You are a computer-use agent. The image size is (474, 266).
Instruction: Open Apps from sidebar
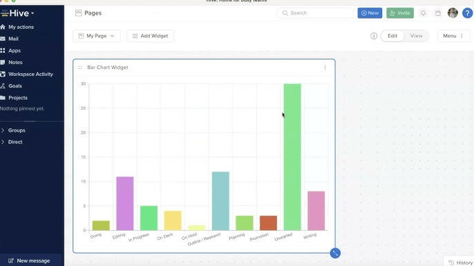pyautogui.click(x=15, y=50)
